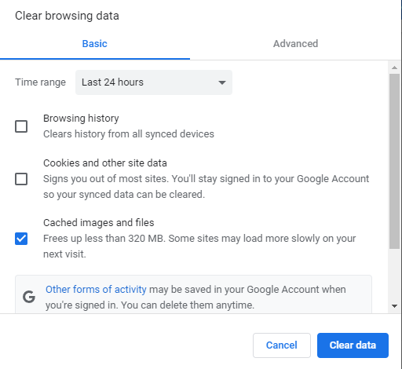Click the scrollbar up arrow
402x369 pixels.
pyautogui.click(x=394, y=68)
